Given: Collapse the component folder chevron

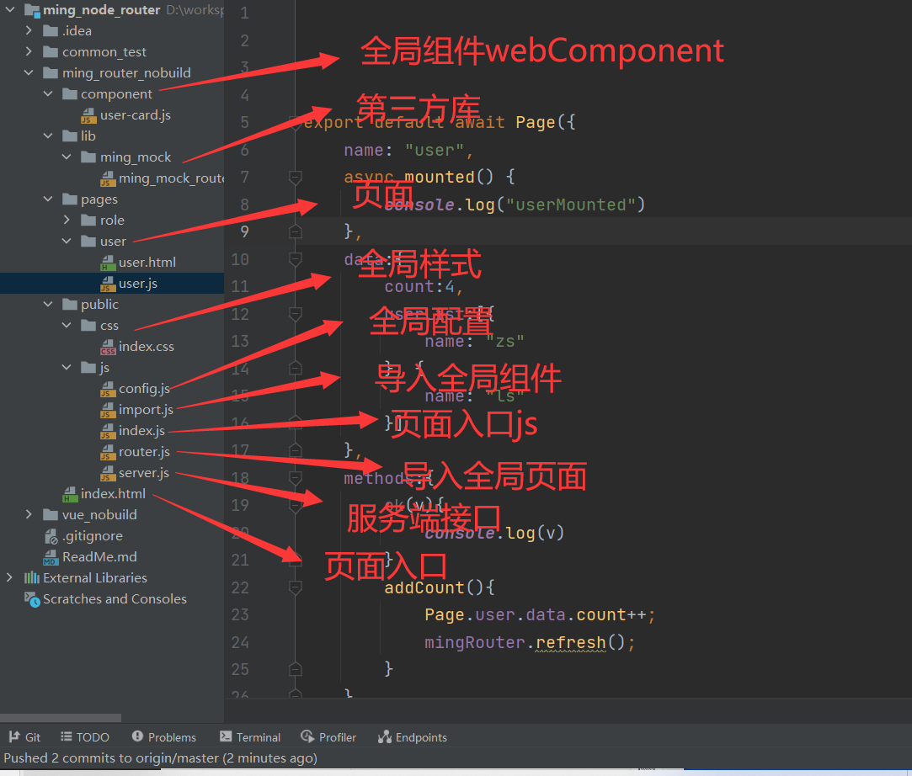Looking at the screenshot, I should click(x=48, y=93).
